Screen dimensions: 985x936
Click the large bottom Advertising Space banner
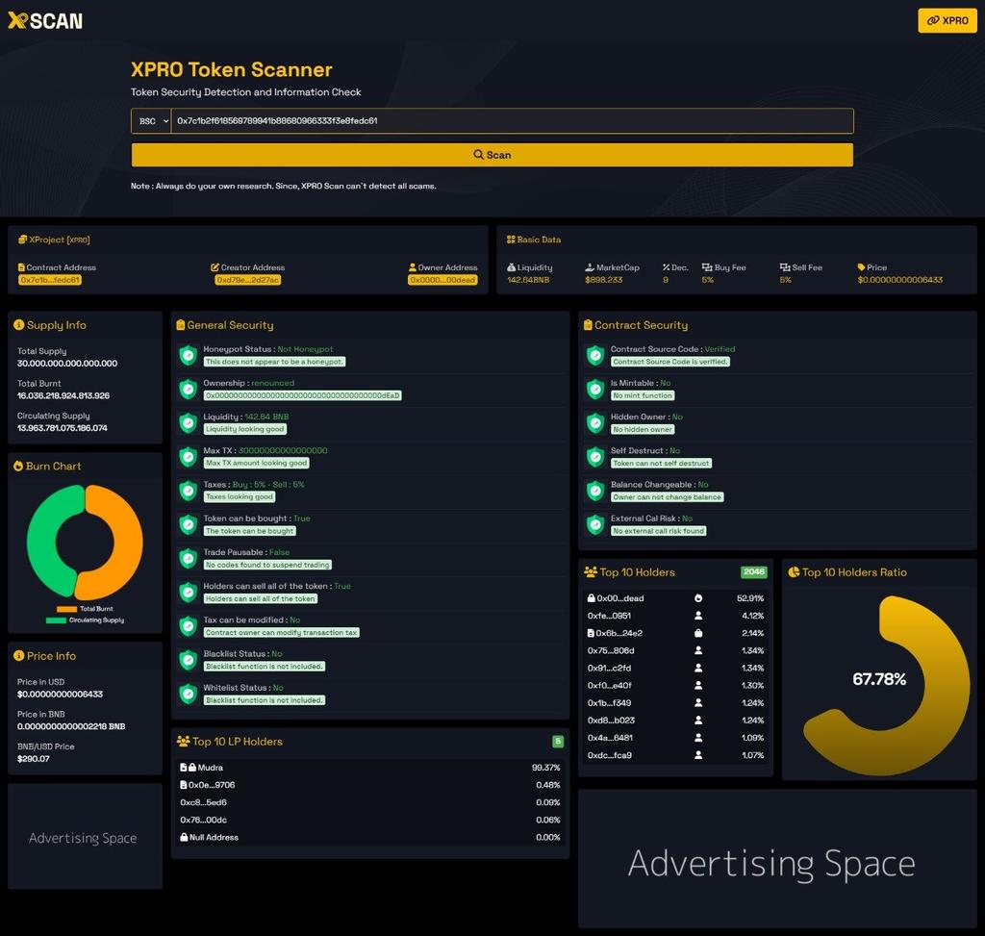click(x=777, y=859)
